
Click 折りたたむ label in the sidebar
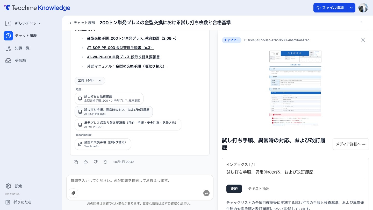click(x=23, y=202)
